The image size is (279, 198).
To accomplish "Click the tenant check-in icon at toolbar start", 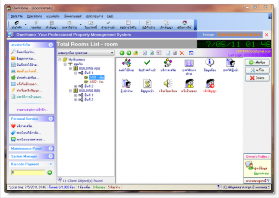I will click(x=17, y=25).
